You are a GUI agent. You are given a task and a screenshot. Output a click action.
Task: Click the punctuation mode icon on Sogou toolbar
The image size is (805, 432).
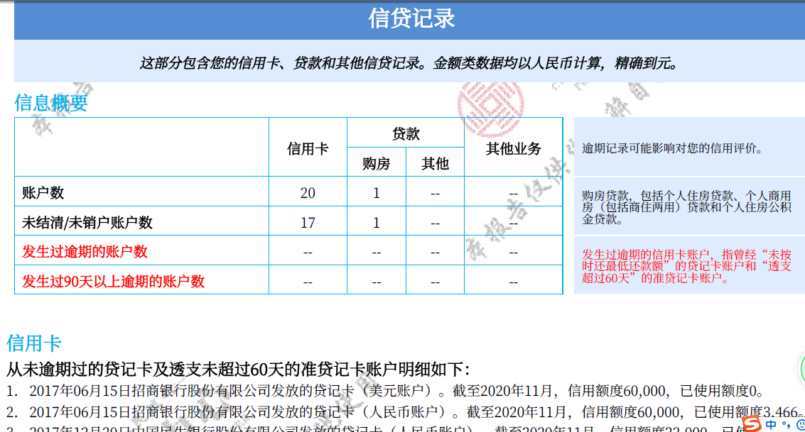[787, 423]
